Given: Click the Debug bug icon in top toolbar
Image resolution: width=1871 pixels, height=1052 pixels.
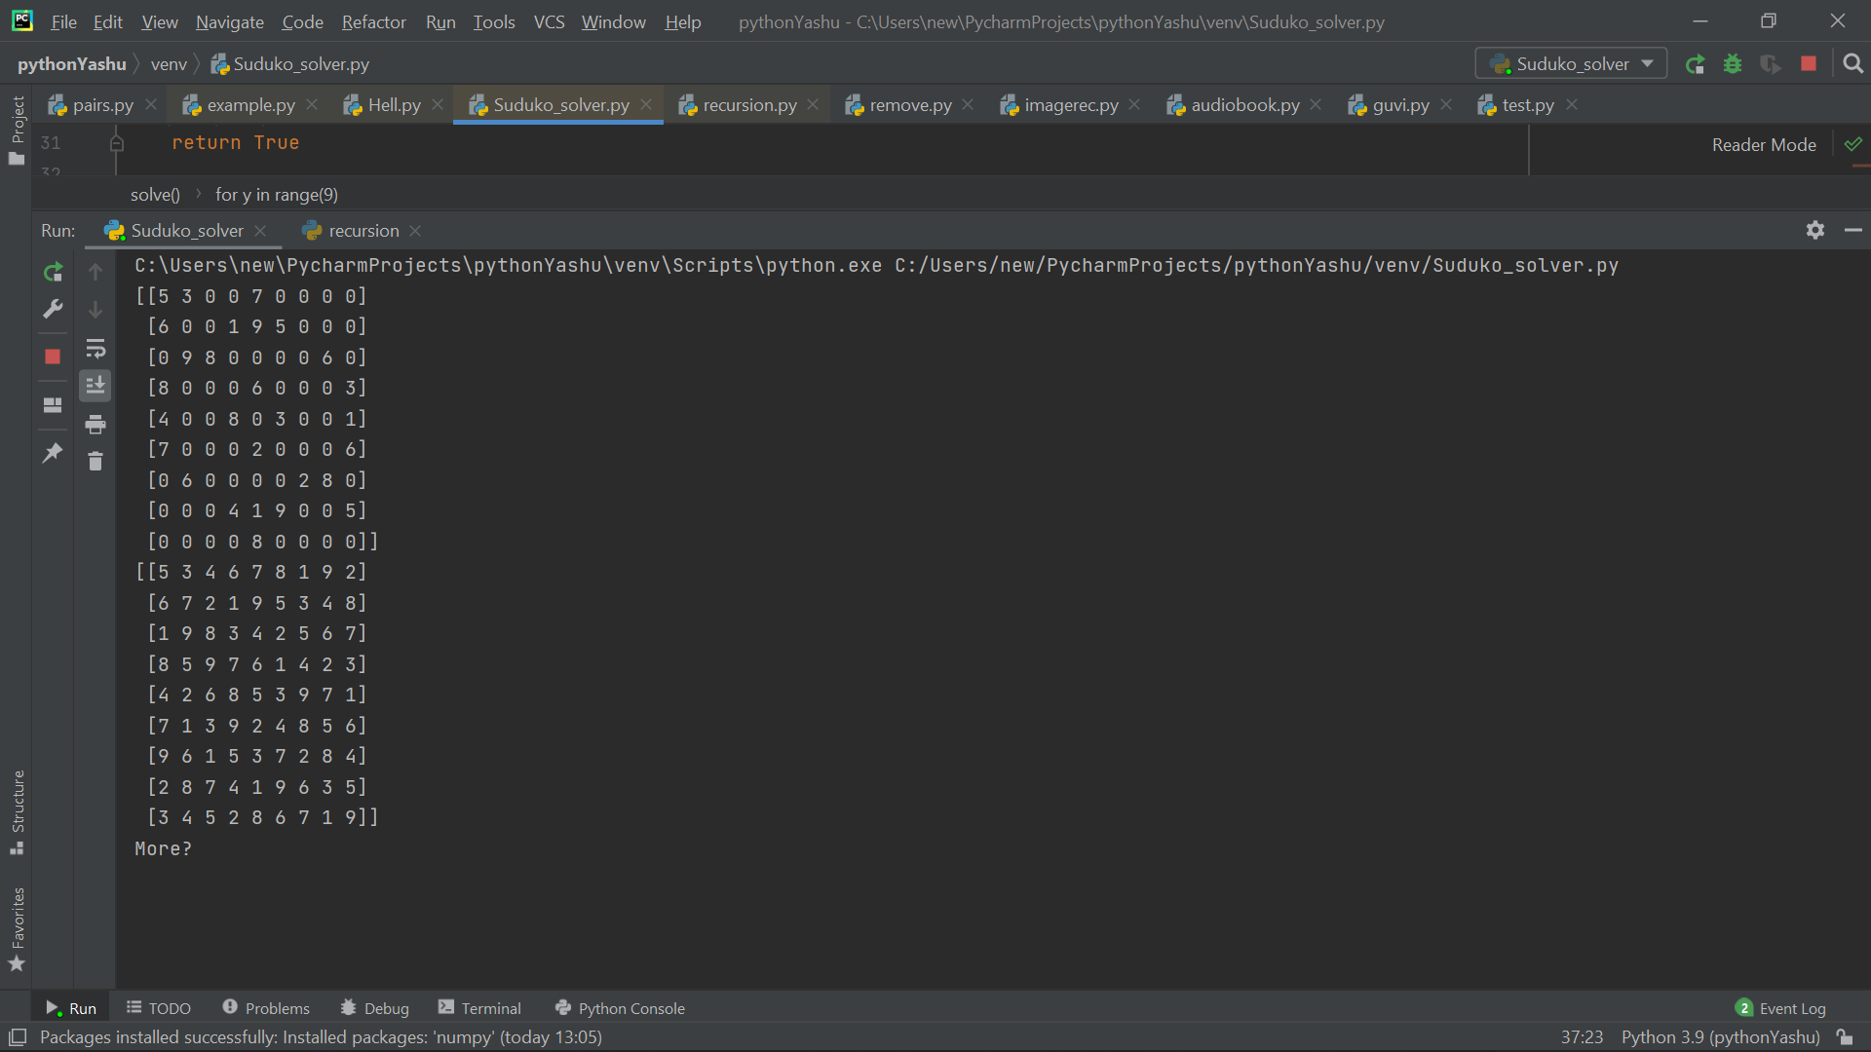Looking at the screenshot, I should pos(1733,64).
